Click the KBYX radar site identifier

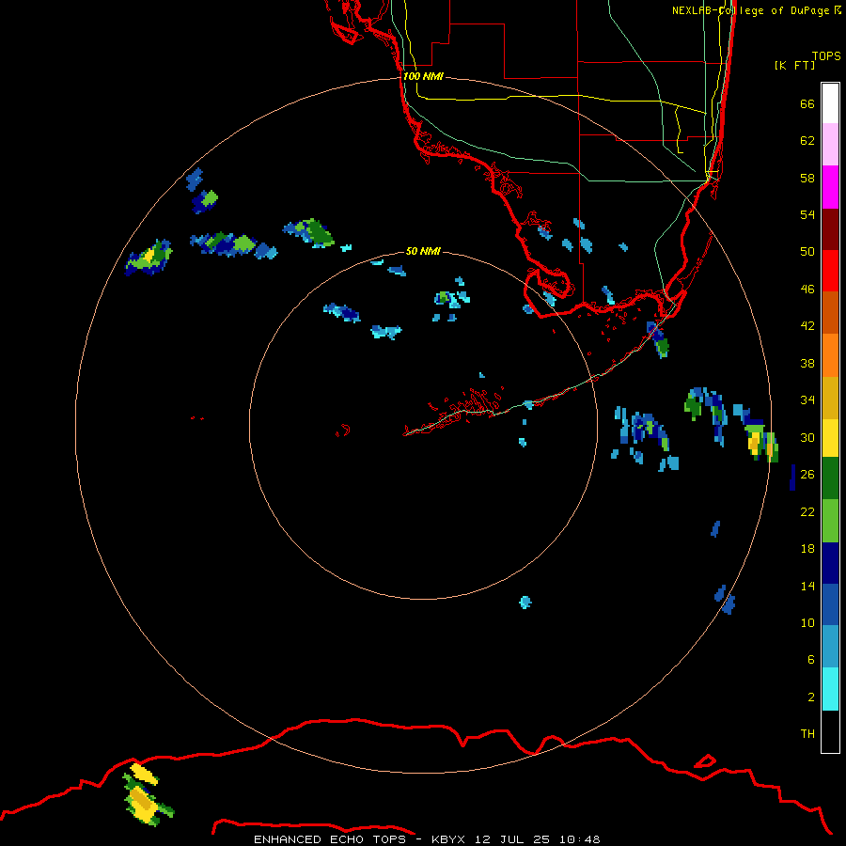click(447, 839)
